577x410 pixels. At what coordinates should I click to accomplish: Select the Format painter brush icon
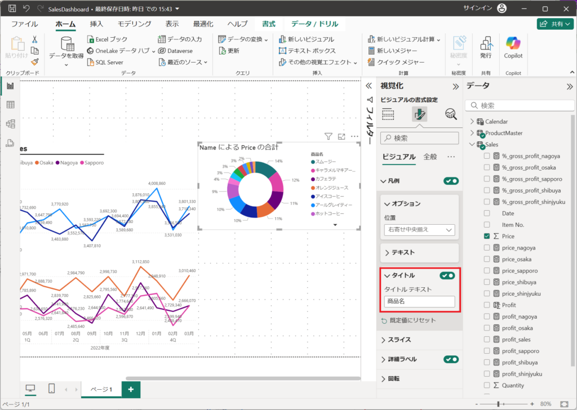(34, 62)
